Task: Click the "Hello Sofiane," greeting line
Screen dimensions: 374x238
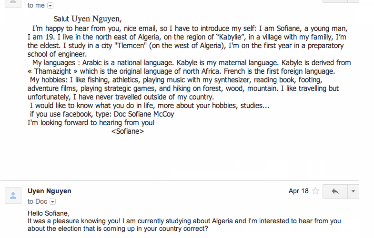Action: coord(49,213)
